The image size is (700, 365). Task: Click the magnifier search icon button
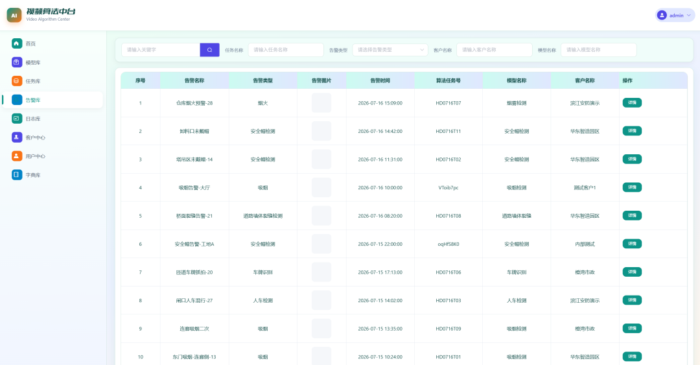click(x=209, y=50)
